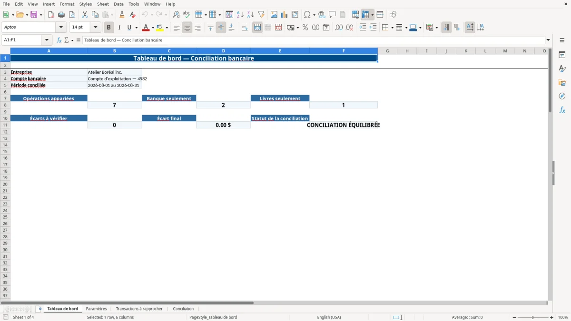Switch to Transactions à rapprocher tab

(139, 309)
